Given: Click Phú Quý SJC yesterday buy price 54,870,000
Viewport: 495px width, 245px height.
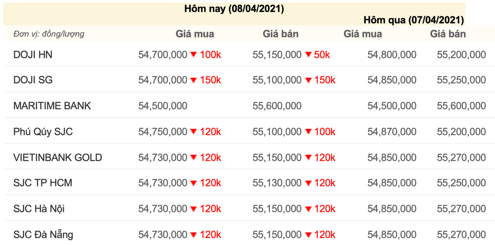Looking at the screenshot, I should [392, 132].
